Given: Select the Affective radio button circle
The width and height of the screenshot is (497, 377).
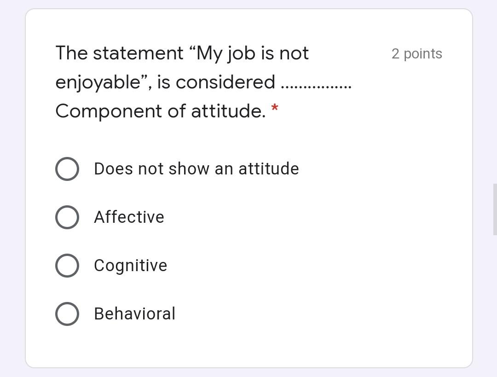Looking at the screenshot, I should 67,217.
